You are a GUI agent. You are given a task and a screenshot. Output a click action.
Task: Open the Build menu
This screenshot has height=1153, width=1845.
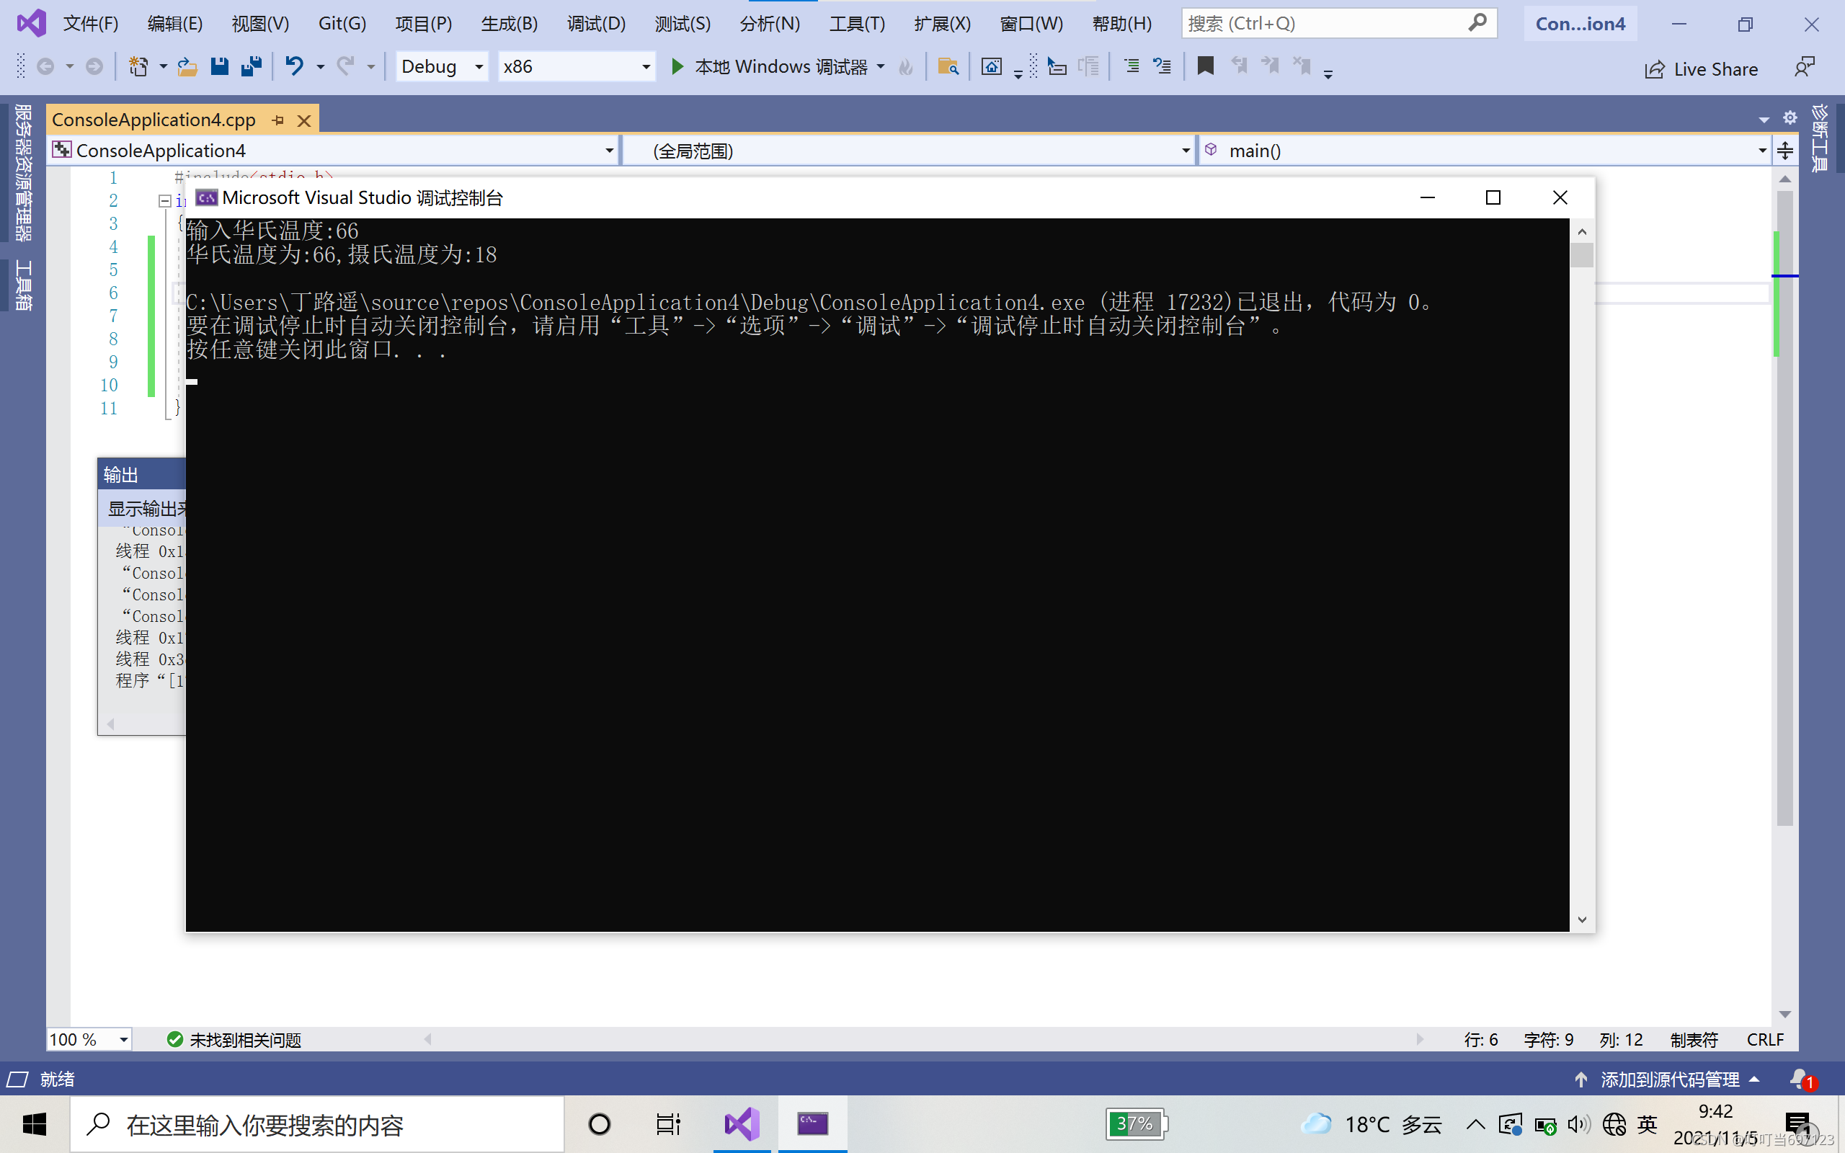click(x=510, y=24)
